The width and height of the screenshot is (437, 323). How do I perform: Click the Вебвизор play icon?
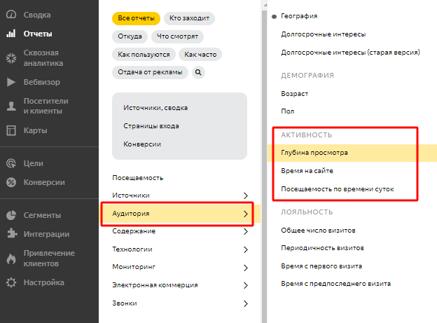click(11, 82)
